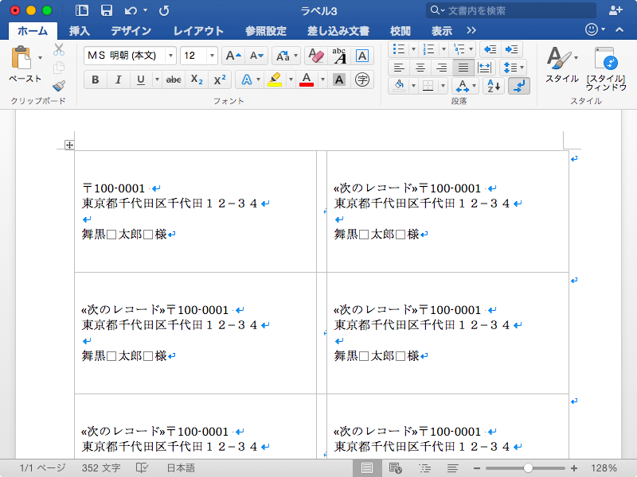Clear all formatting with the eraser icon

click(x=315, y=56)
